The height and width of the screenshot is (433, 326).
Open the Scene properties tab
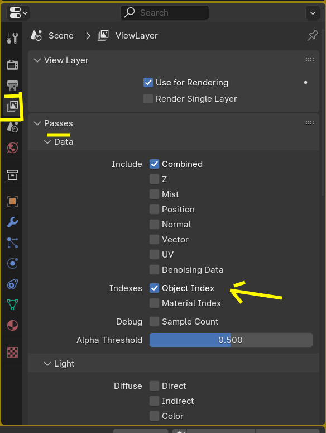(x=12, y=127)
